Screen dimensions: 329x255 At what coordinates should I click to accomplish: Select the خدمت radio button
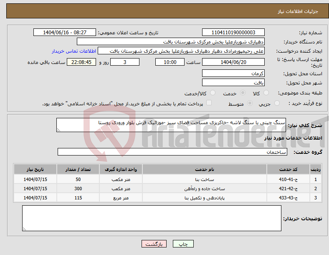(x=243, y=93)
